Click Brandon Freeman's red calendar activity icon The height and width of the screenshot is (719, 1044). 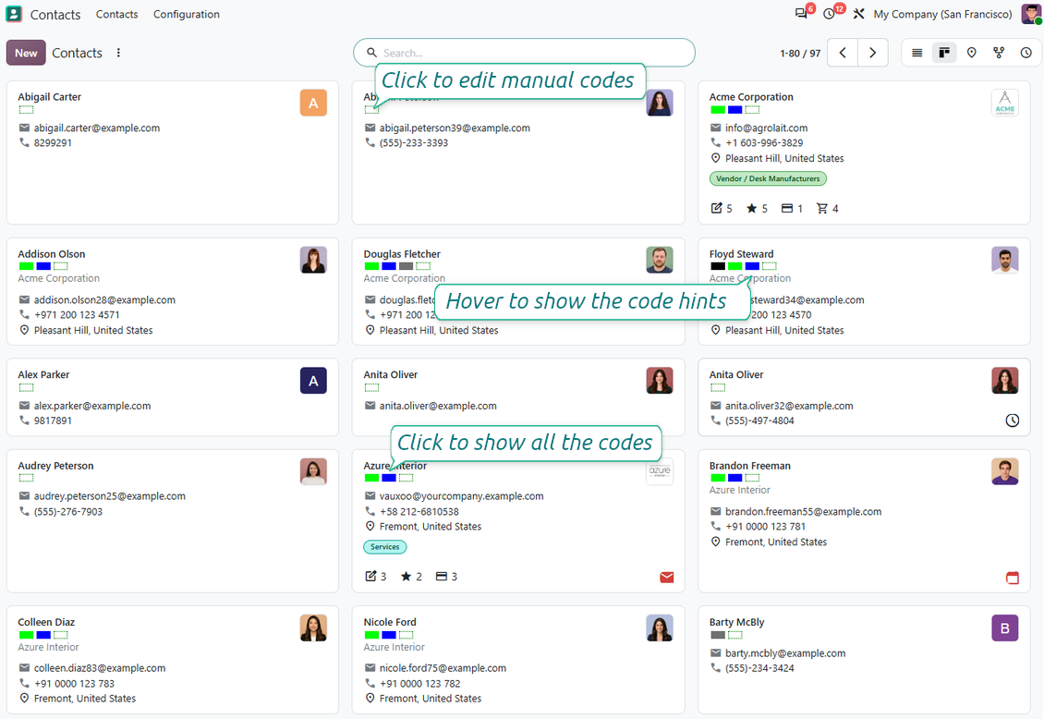click(x=1012, y=578)
